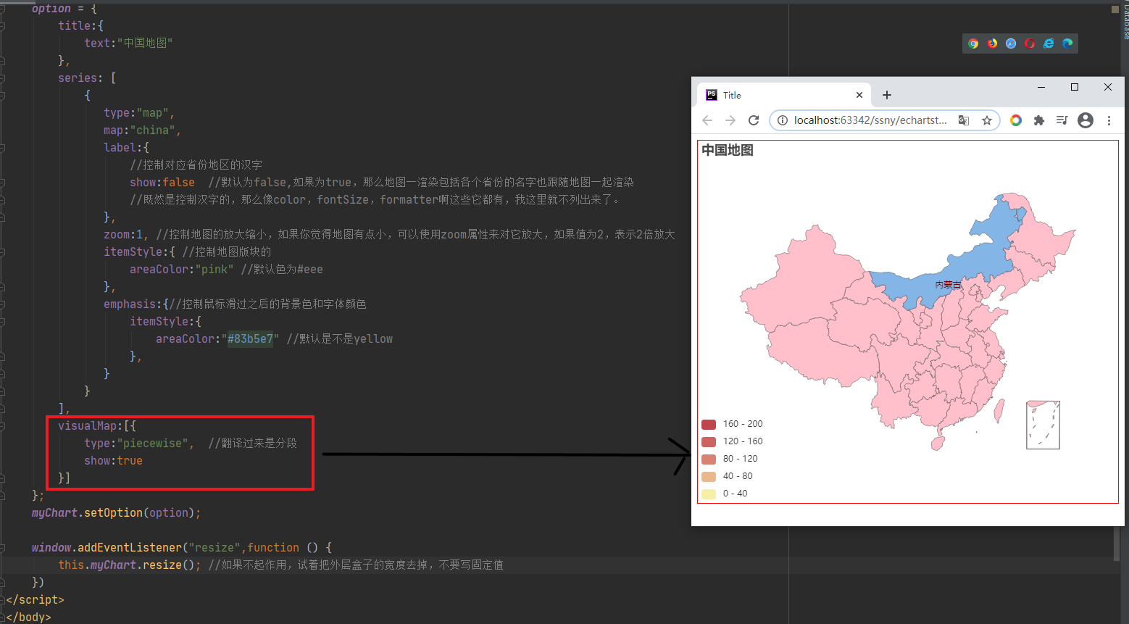Click myChart.setOption(option) line

(116, 512)
